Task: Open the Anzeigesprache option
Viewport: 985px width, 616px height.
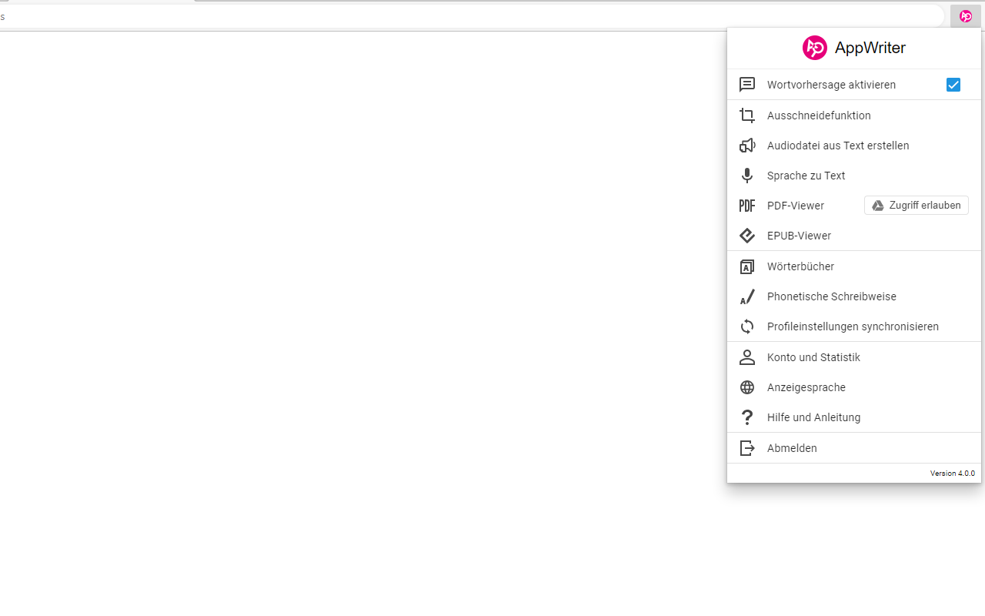Action: (x=854, y=387)
